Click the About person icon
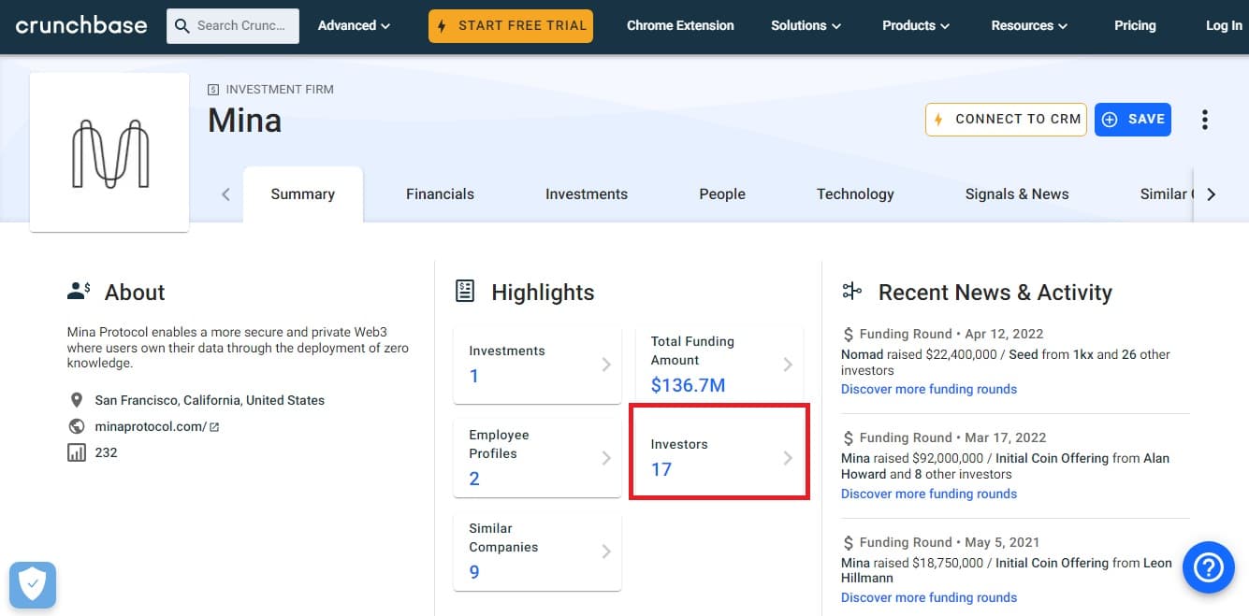 (79, 292)
